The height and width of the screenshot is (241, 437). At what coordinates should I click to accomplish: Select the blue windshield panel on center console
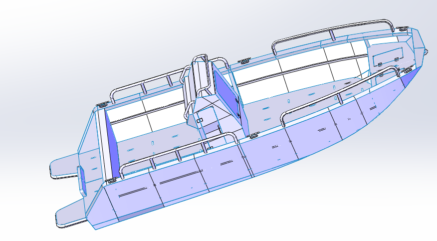(226, 94)
